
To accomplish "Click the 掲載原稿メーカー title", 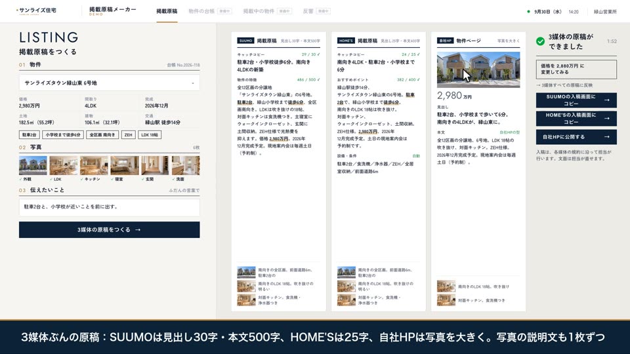I will [x=112, y=10].
